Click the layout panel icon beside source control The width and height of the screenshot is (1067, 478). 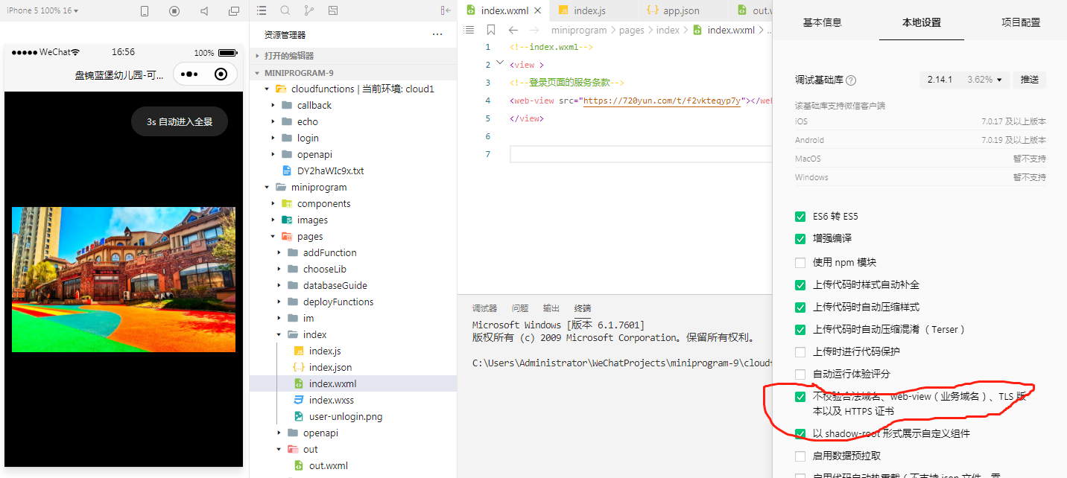(333, 10)
